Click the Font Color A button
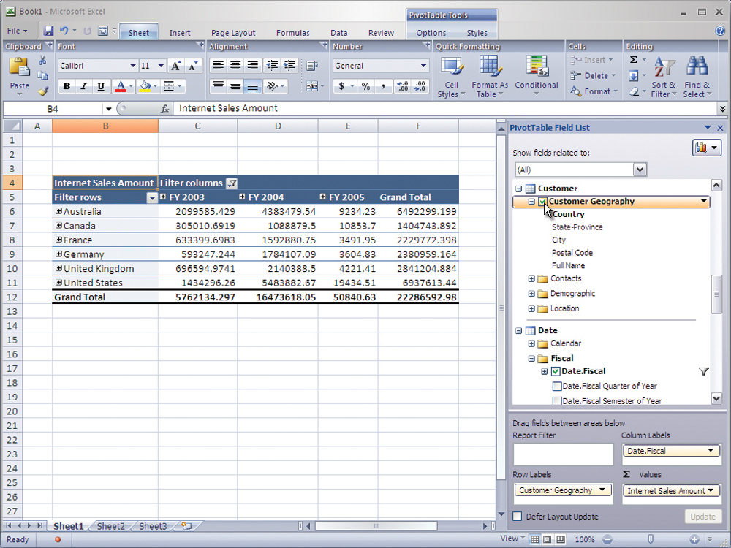Screen dimensions: 731x548 coord(121,86)
